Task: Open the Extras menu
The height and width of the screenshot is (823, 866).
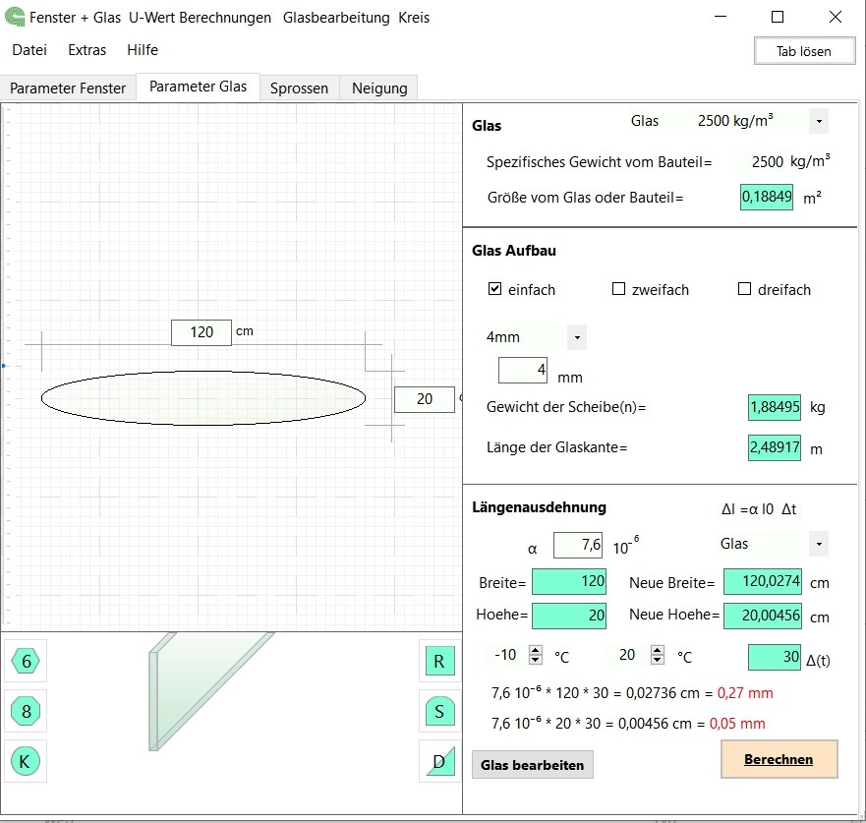Action: (87, 50)
